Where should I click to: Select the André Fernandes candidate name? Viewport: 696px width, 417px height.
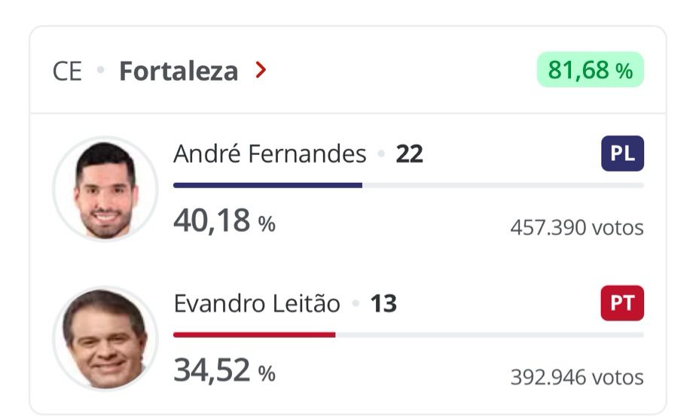270,154
